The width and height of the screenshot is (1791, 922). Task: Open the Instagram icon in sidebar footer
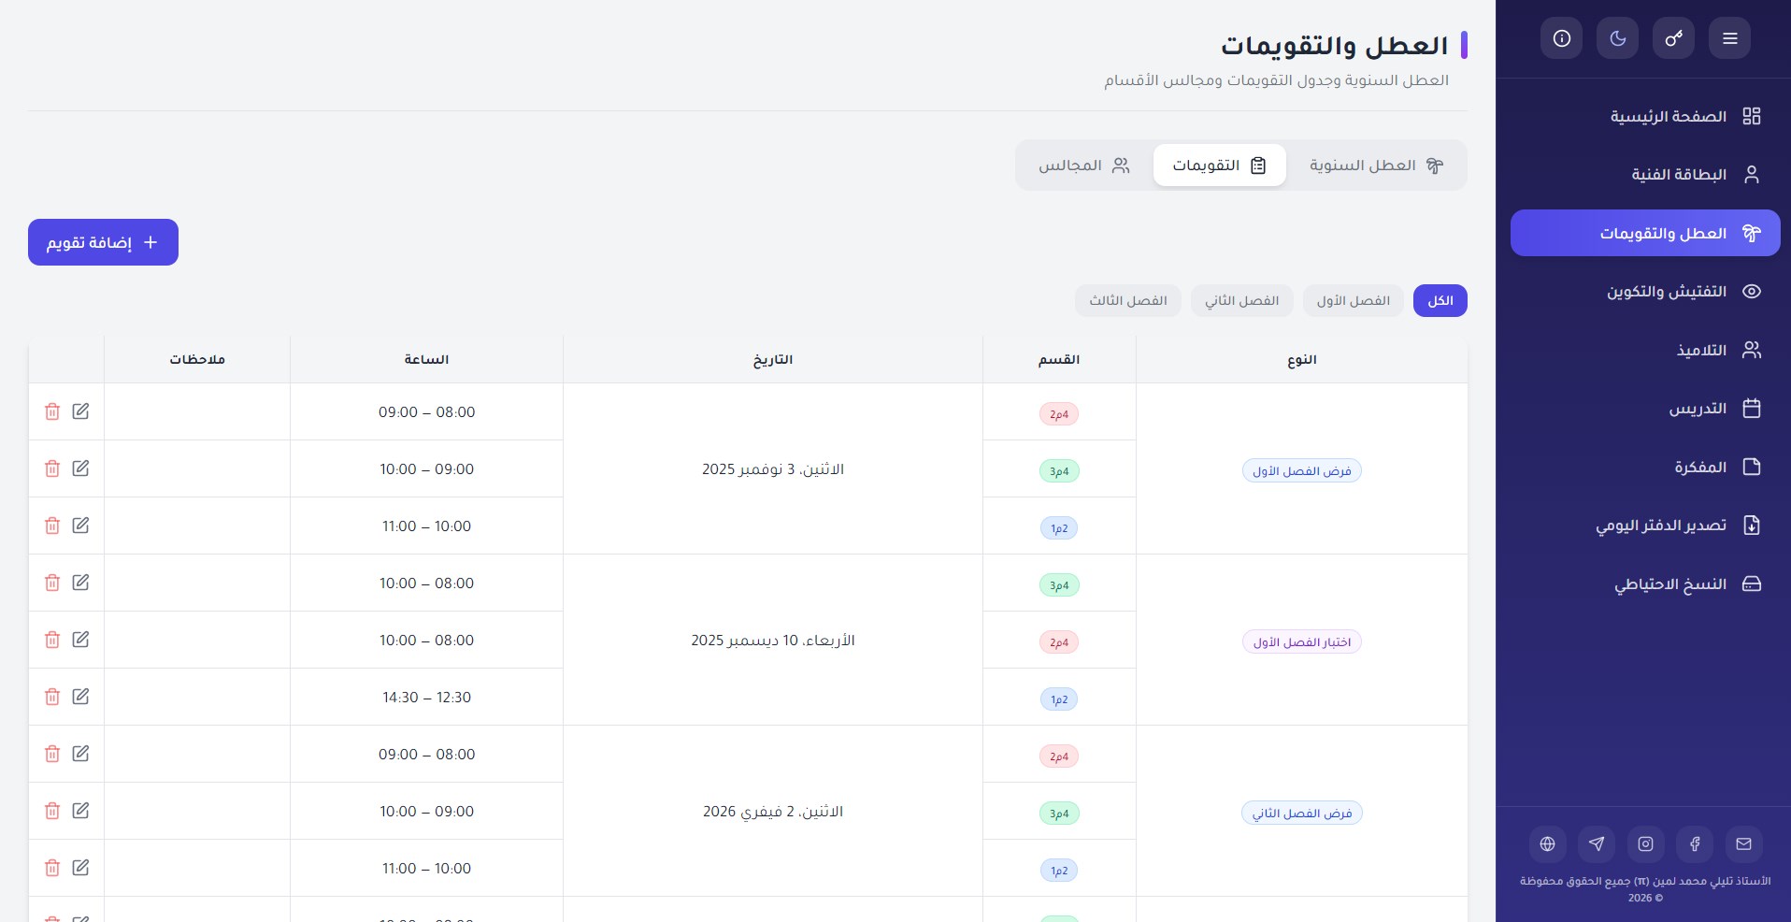click(1645, 843)
